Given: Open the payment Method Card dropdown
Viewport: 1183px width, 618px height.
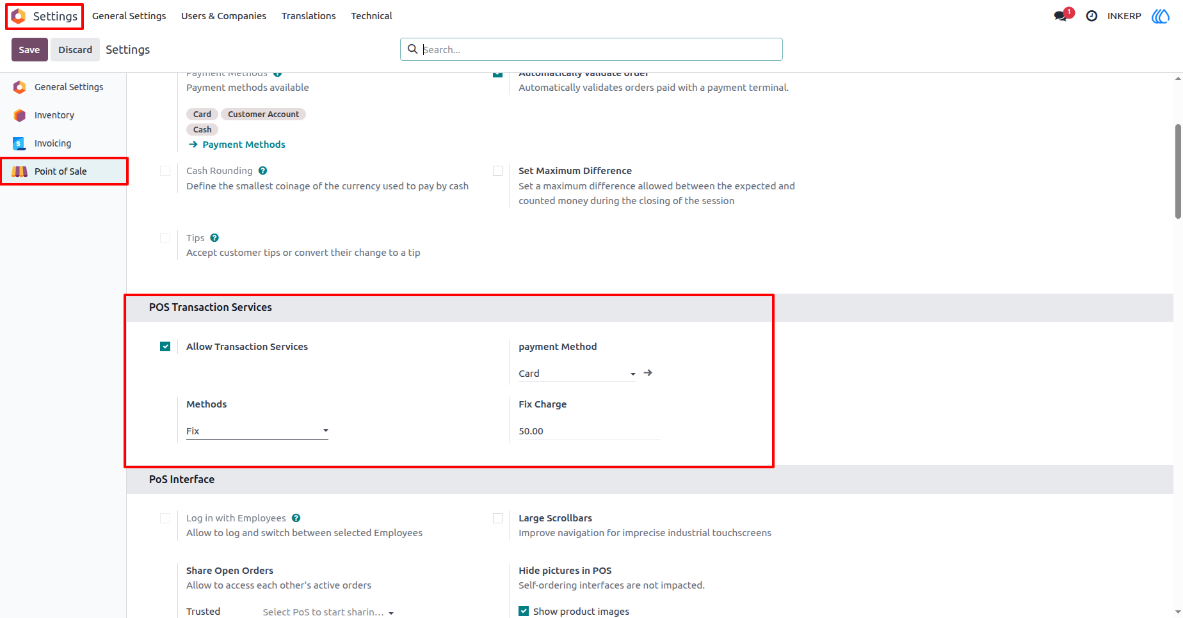Looking at the screenshot, I should coord(577,374).
